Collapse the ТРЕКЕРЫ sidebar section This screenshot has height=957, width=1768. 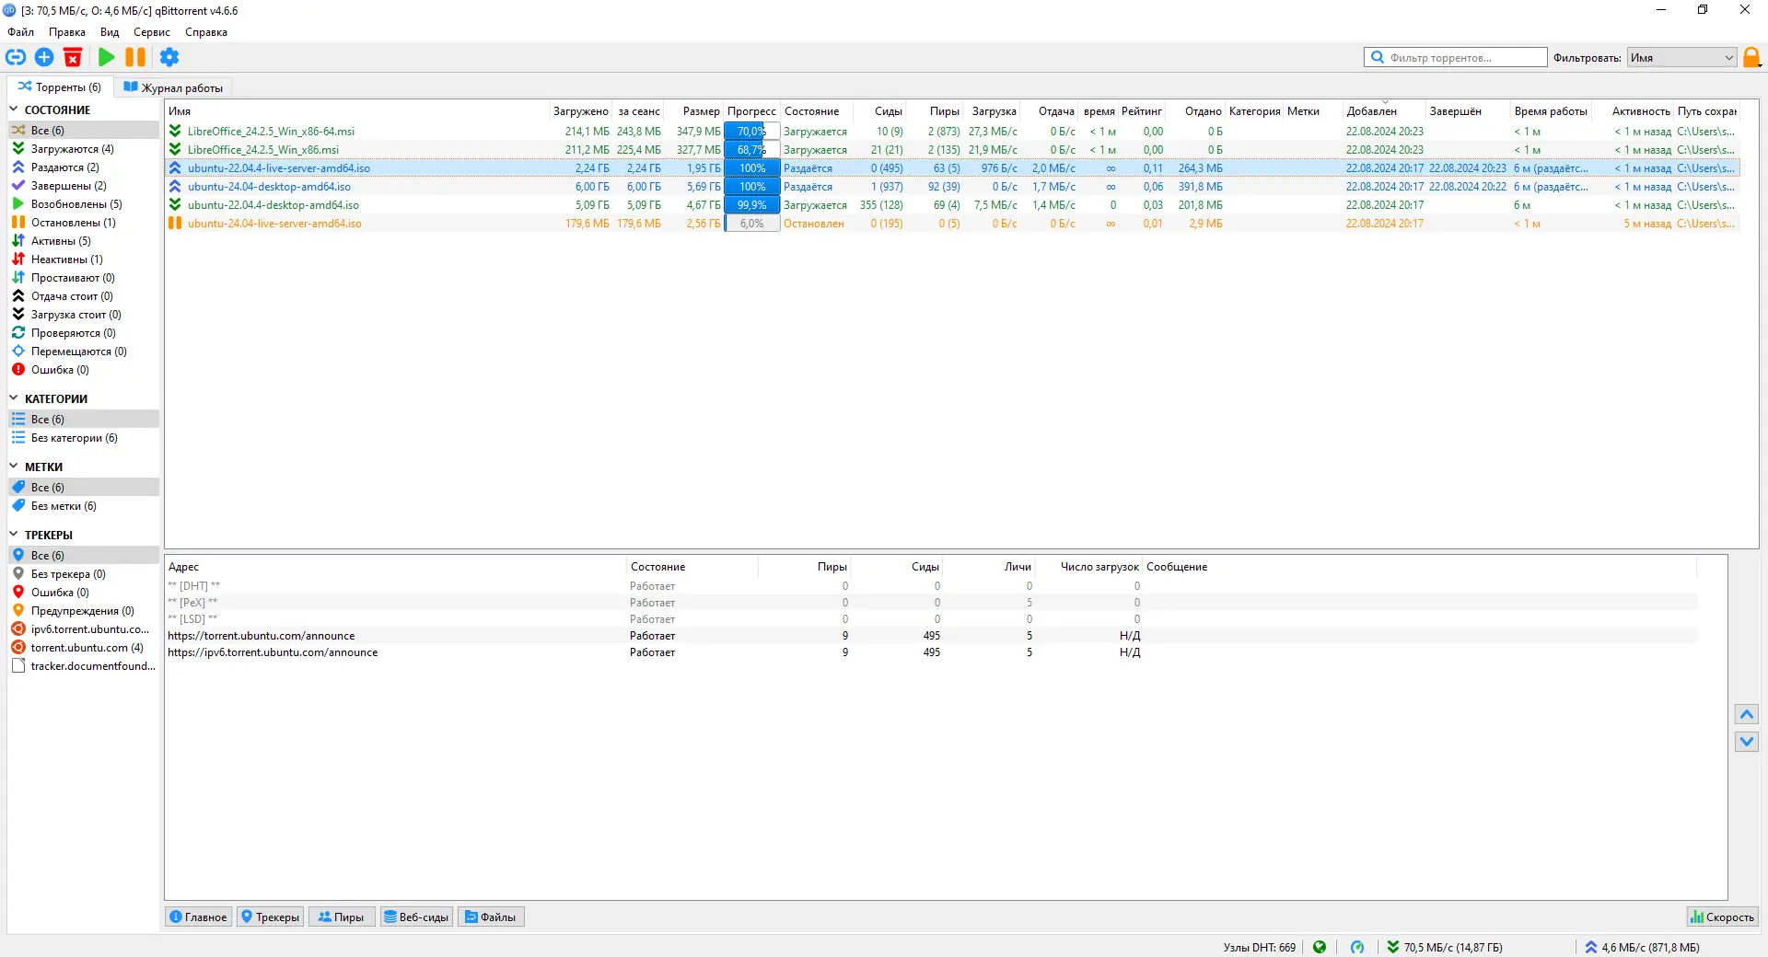[14, 535]
